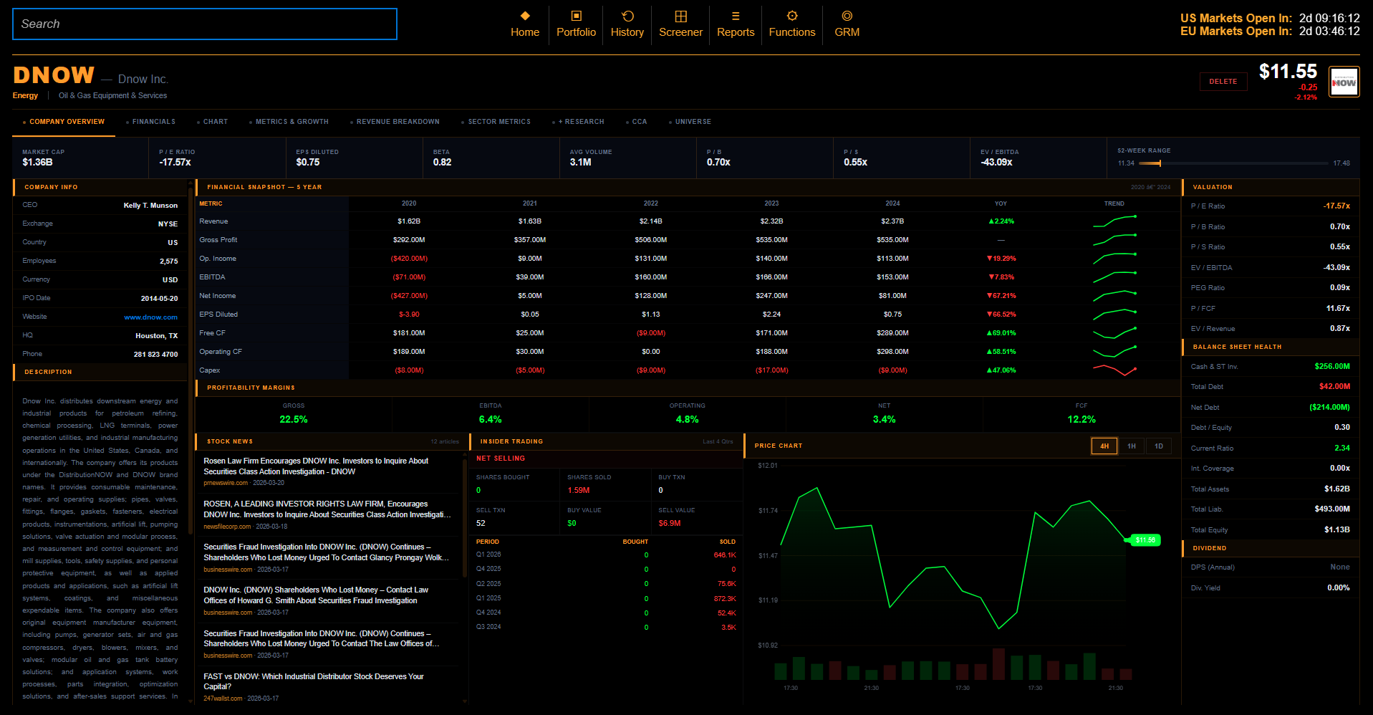The width and height of the screenshot is (1373, 715).
Task: Click the Avg Volume 3.1M metric
Action: 627,158
